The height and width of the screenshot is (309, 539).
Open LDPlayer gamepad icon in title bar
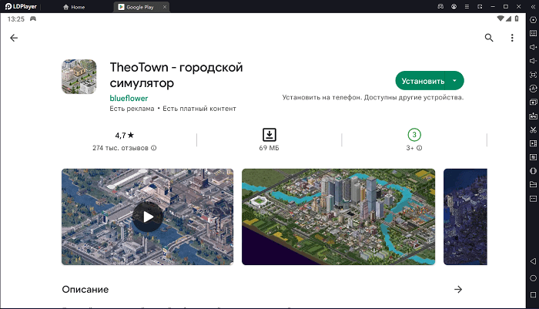[x=440, y=6]
